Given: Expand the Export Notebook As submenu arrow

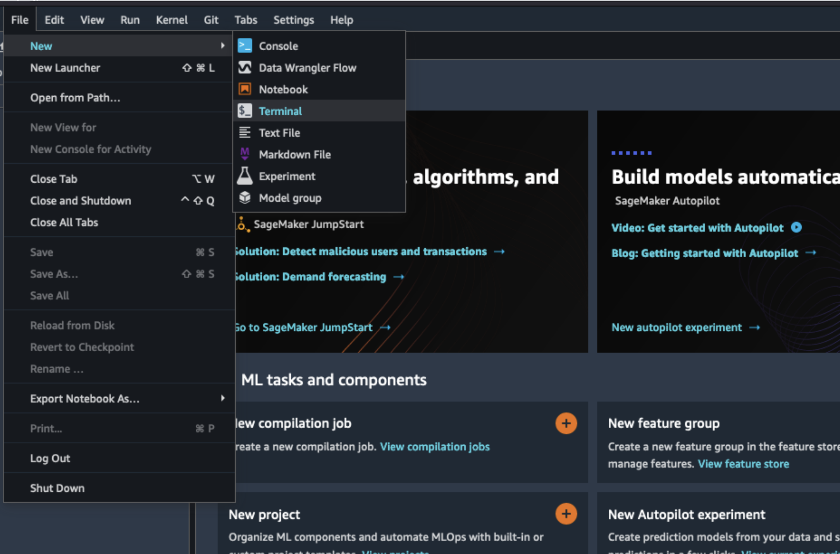Looking at the screenshot, I should click(x=223, y=398).
